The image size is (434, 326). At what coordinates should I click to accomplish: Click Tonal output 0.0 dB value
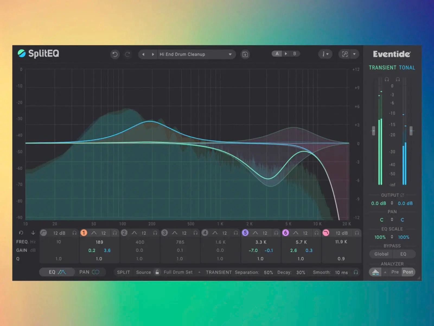pyautogui.click(x=405, y=203)
